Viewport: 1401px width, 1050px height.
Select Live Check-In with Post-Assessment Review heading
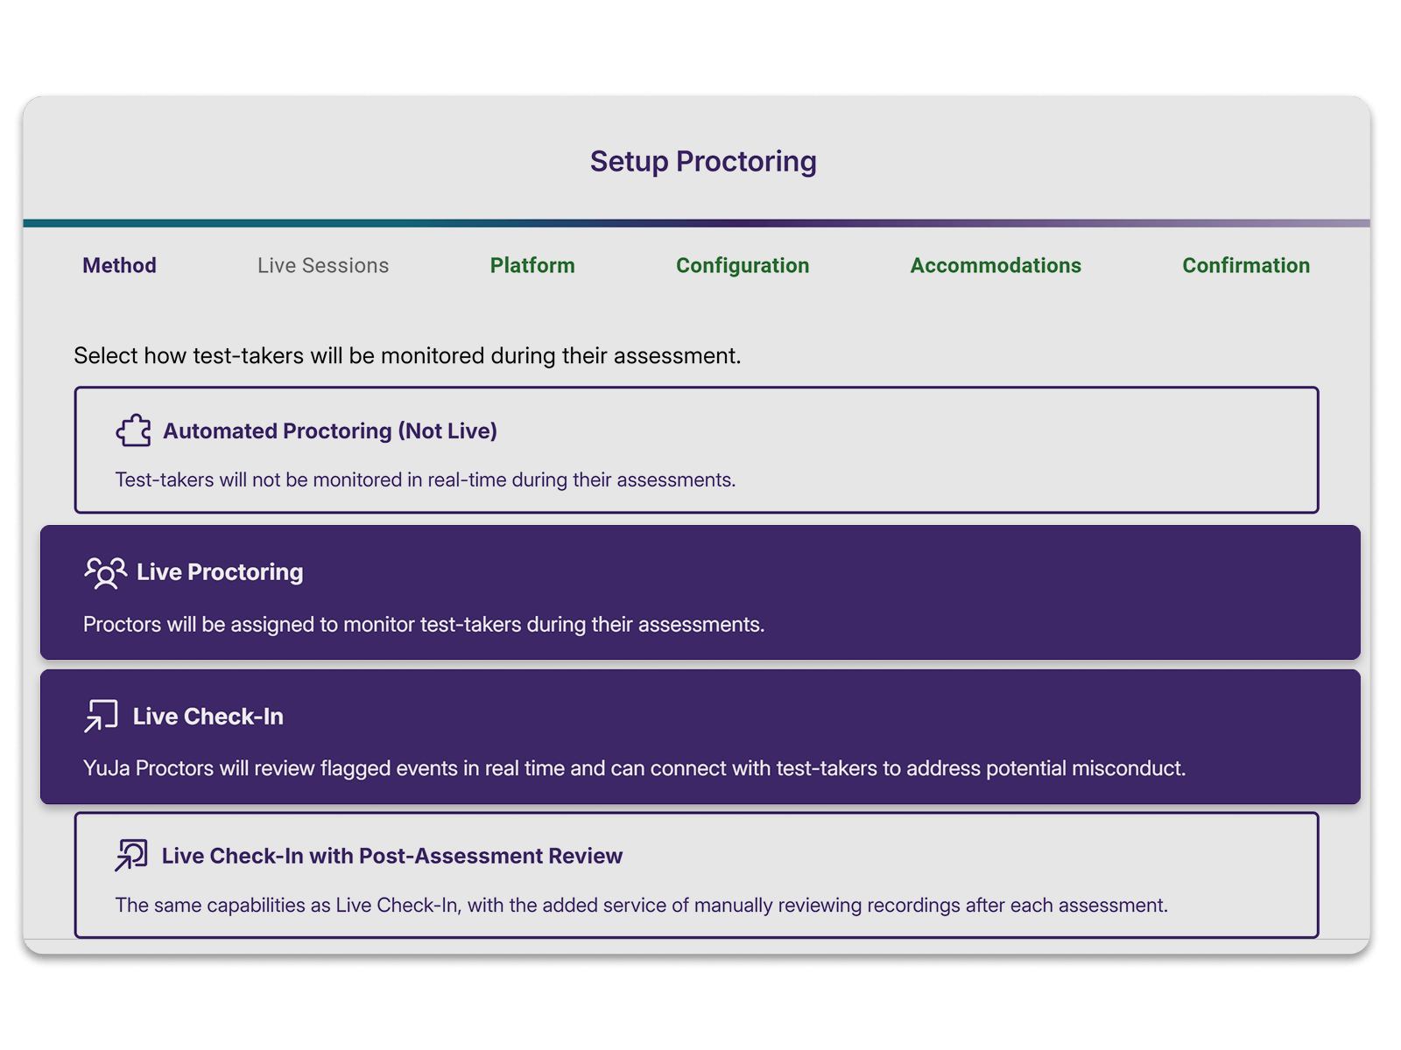coord(392,856)
